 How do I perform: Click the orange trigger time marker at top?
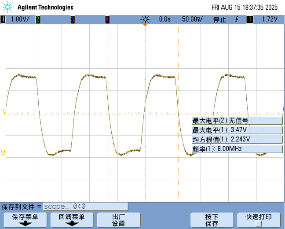(145, 25)
